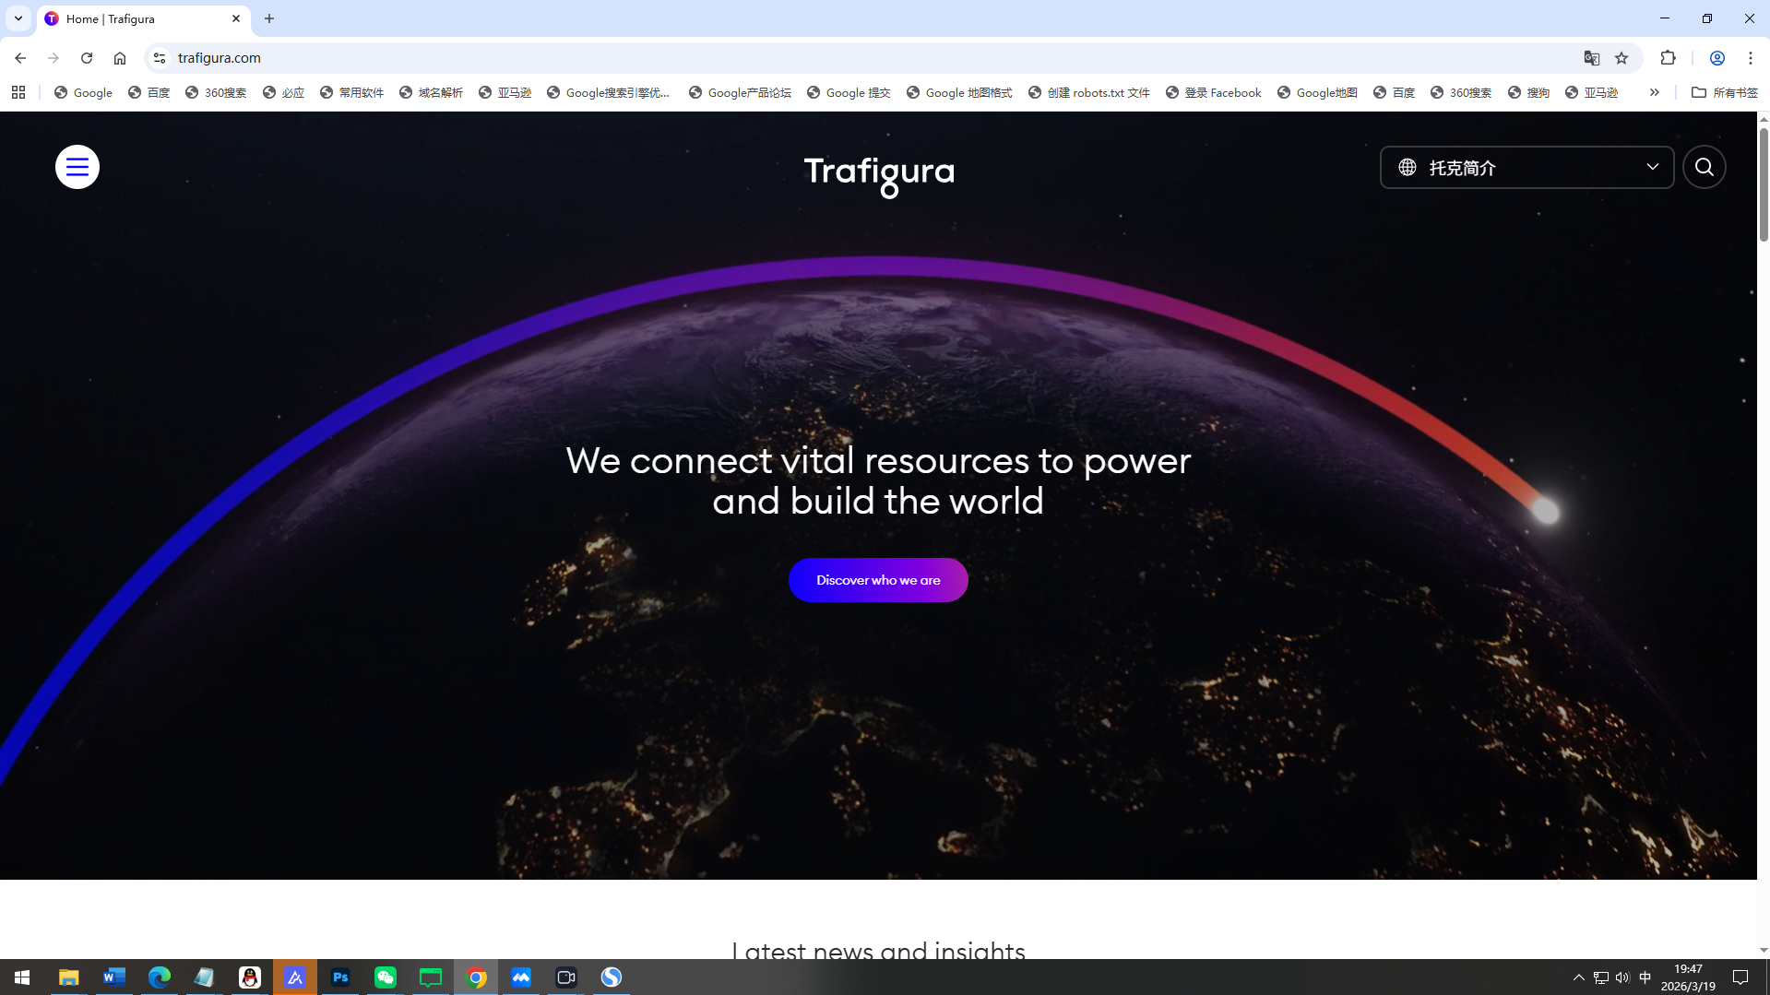Screen dimensions: 1770x995
Task: Open the Chrome profile icon
Action: [x=1717, y=58]
